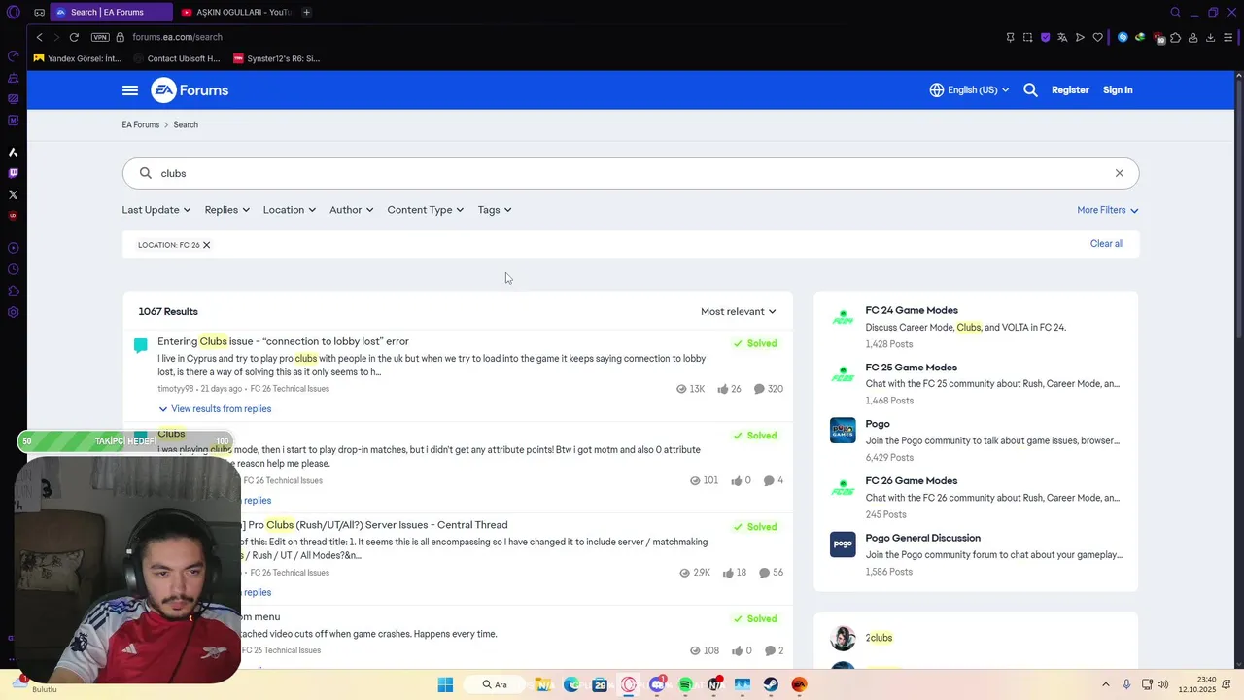Screen dimensions: 1244x700
Task: Open the header search magnifier icon
Action: 1030,90
